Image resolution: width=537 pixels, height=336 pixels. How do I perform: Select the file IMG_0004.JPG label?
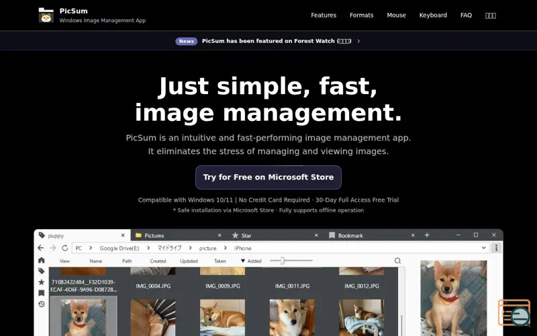pos(153,286)
